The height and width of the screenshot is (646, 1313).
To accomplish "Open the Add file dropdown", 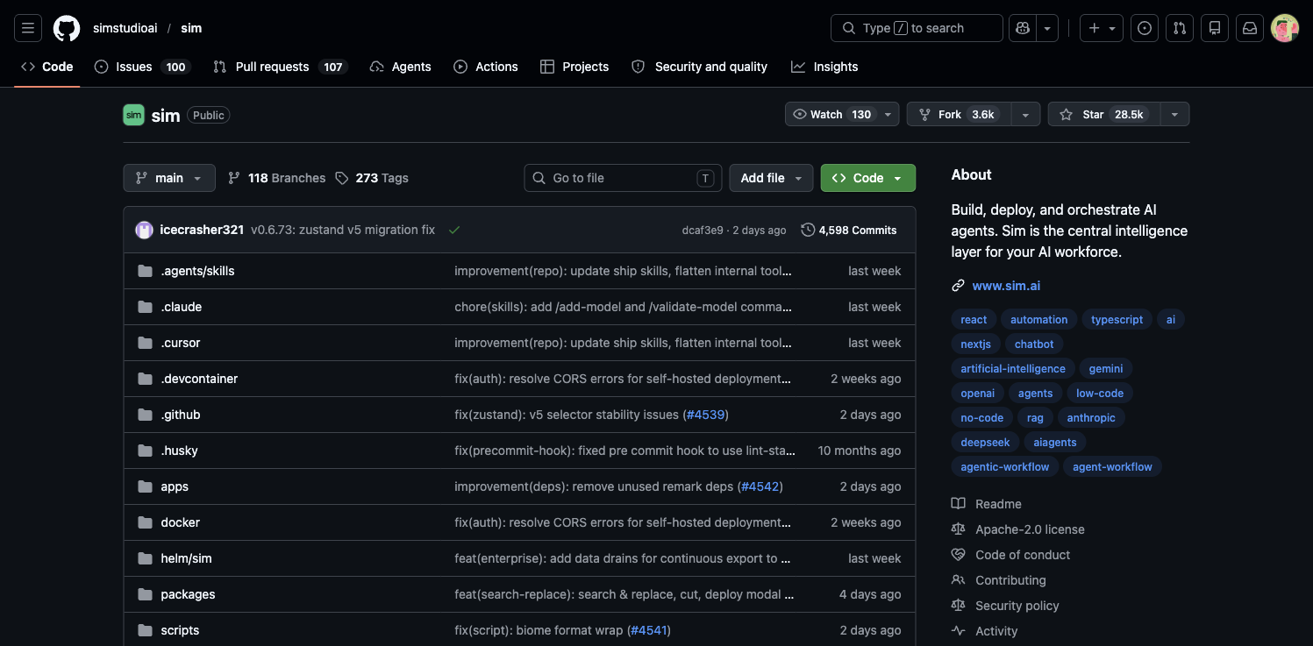I will pyautogui.click(x=771, y=178).
